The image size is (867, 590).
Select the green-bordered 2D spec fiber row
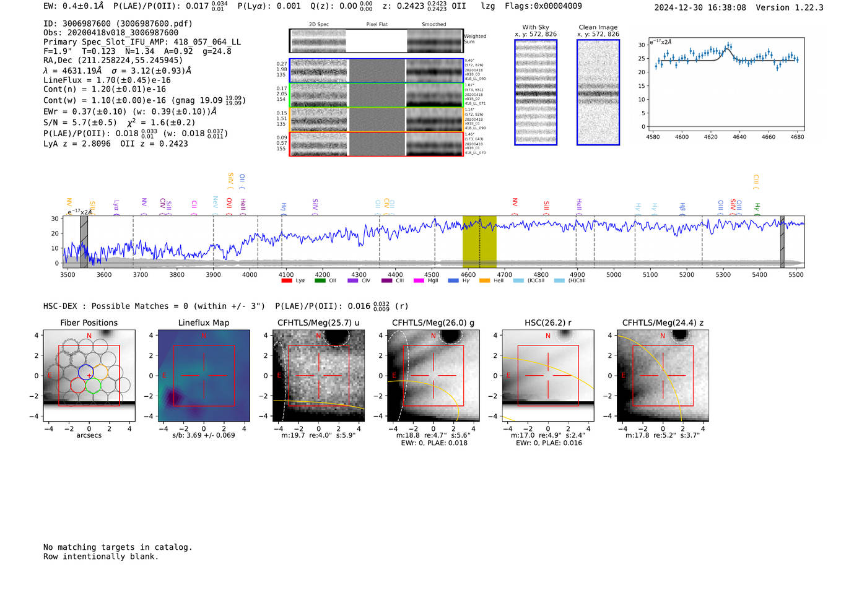[376, 95]
